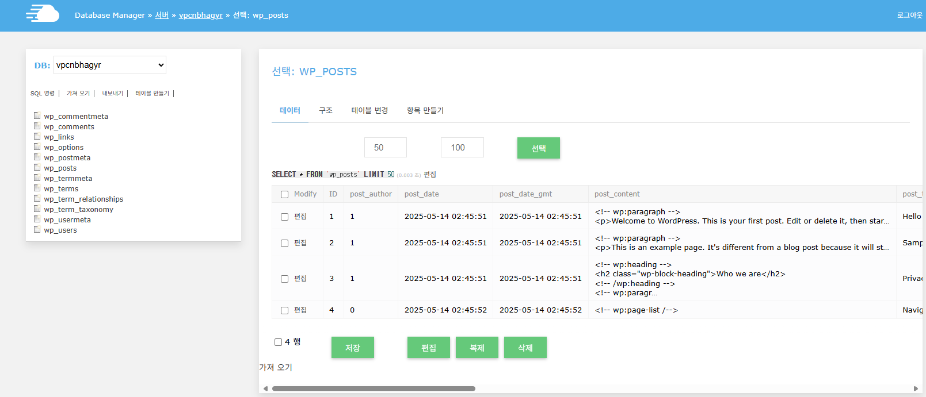926x397 pixels.
Task: Click the table icon beside wp_links
Action: 37,136
